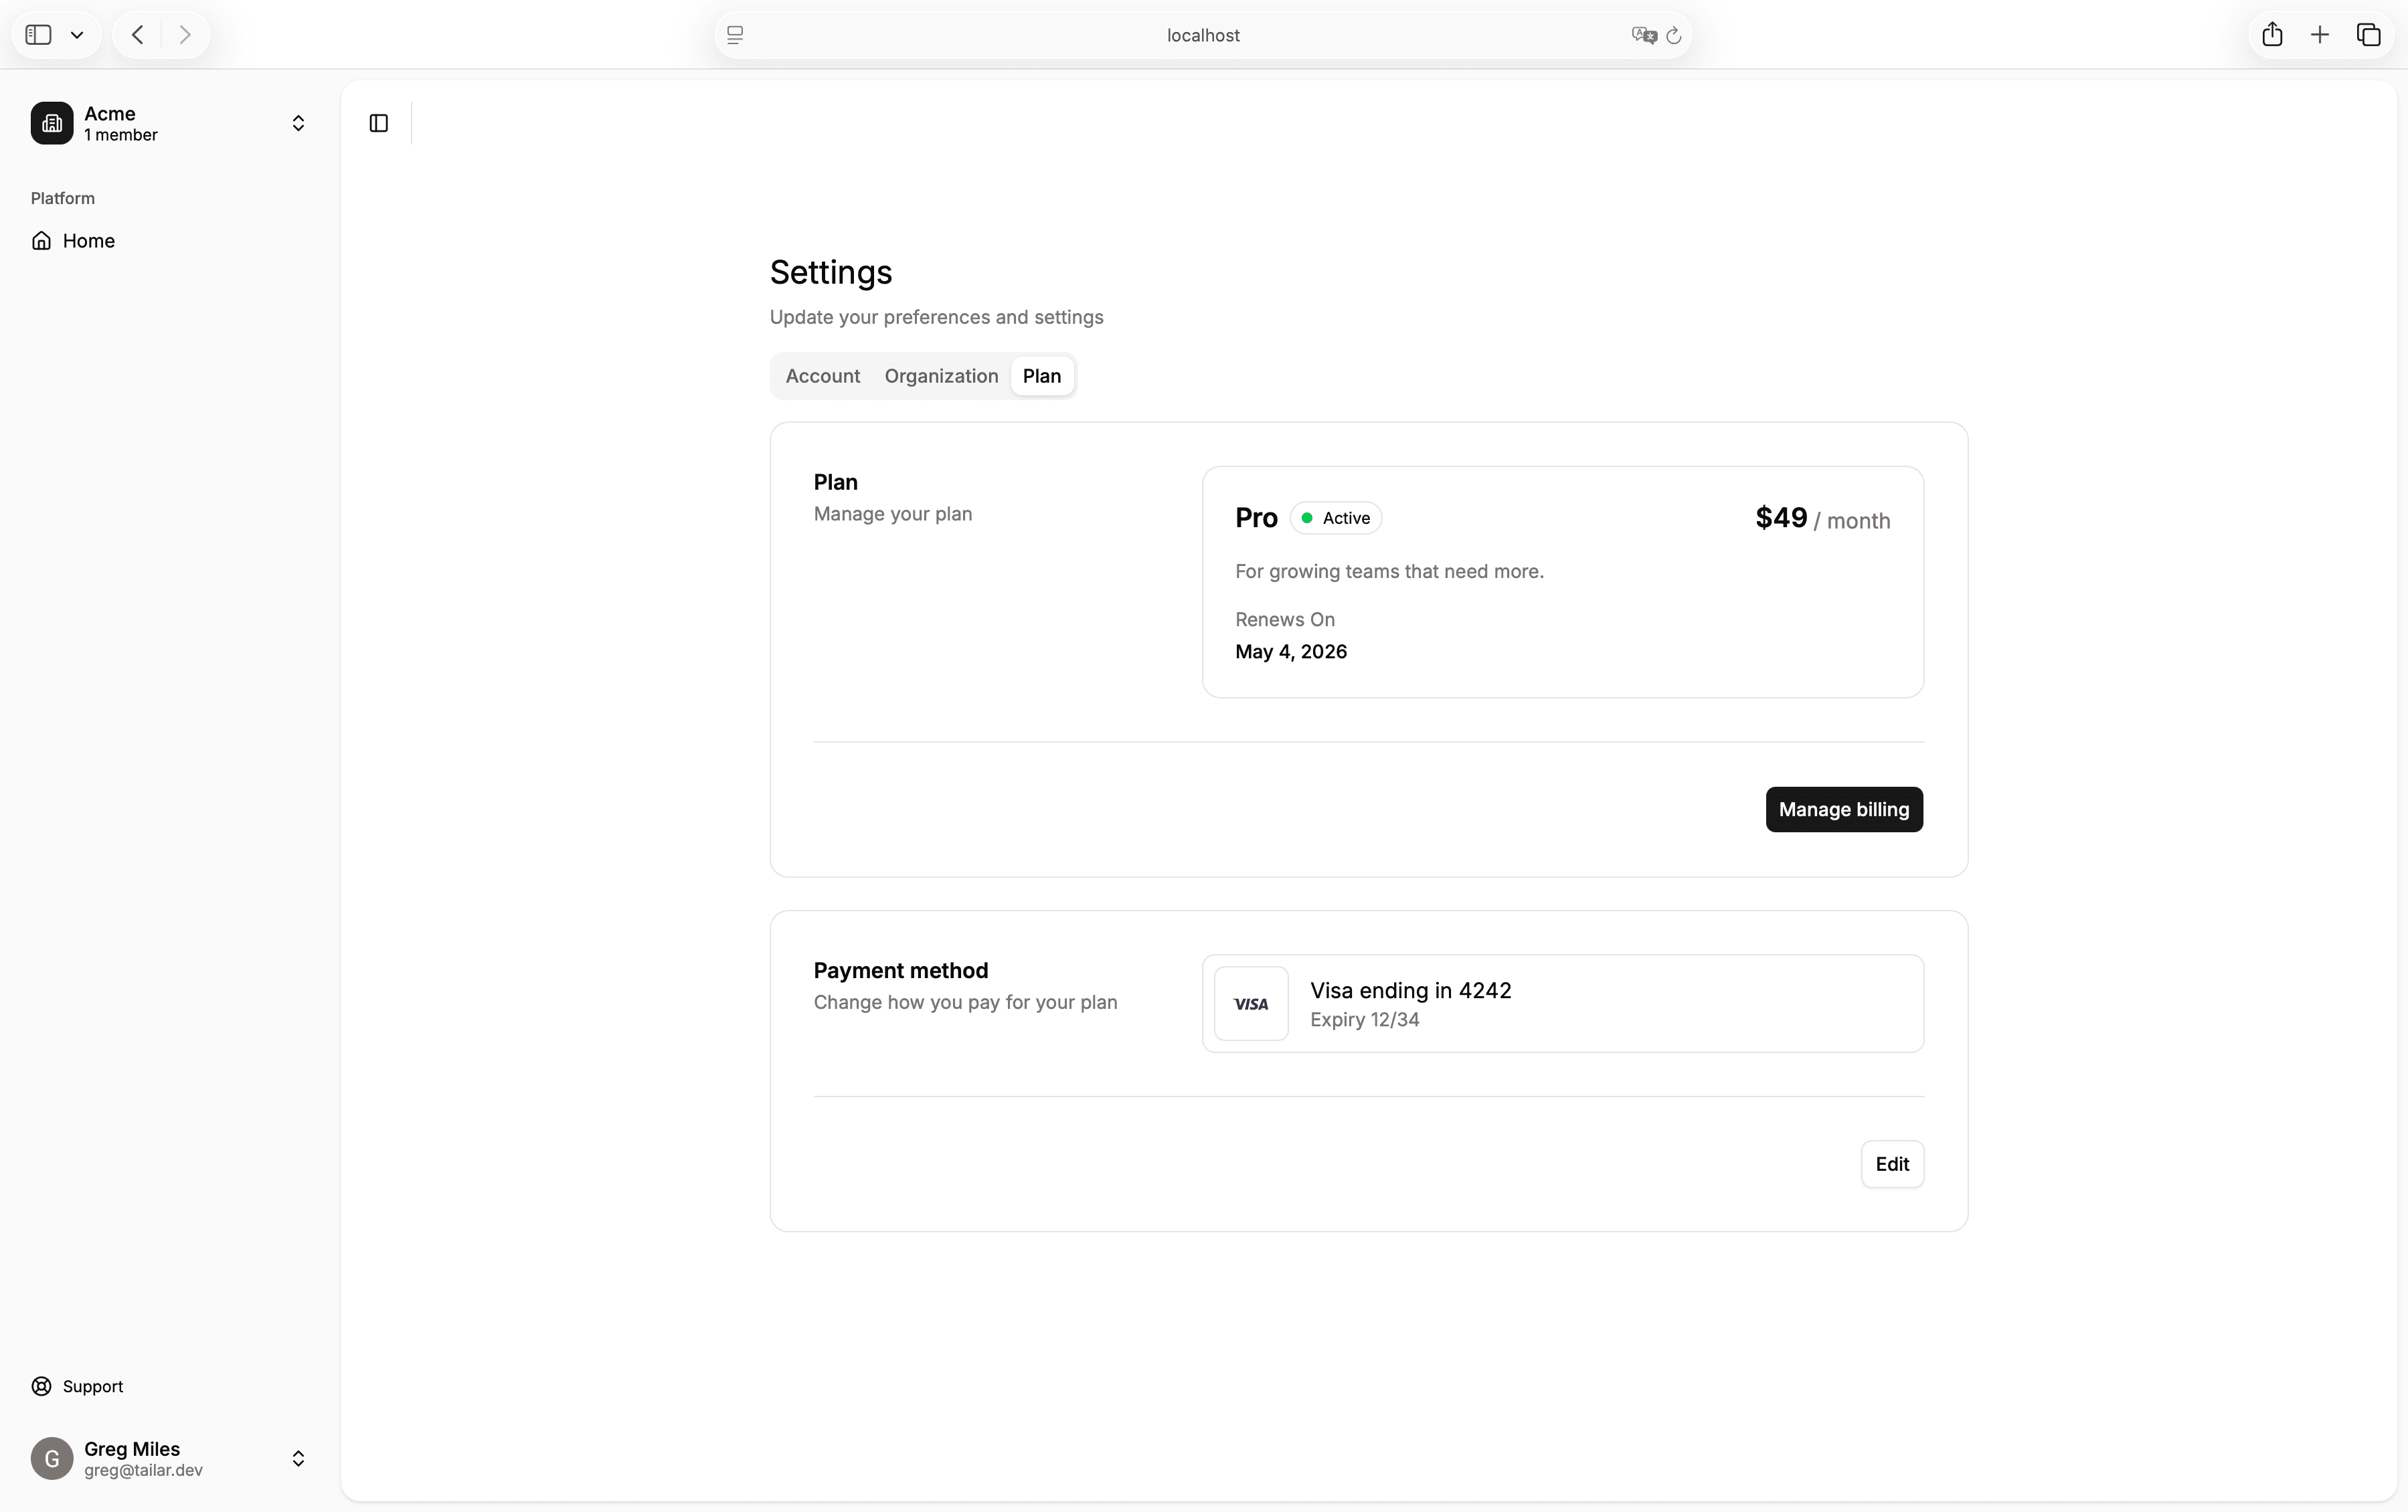
Task: Open a new browser tab
Action: 2320,35
